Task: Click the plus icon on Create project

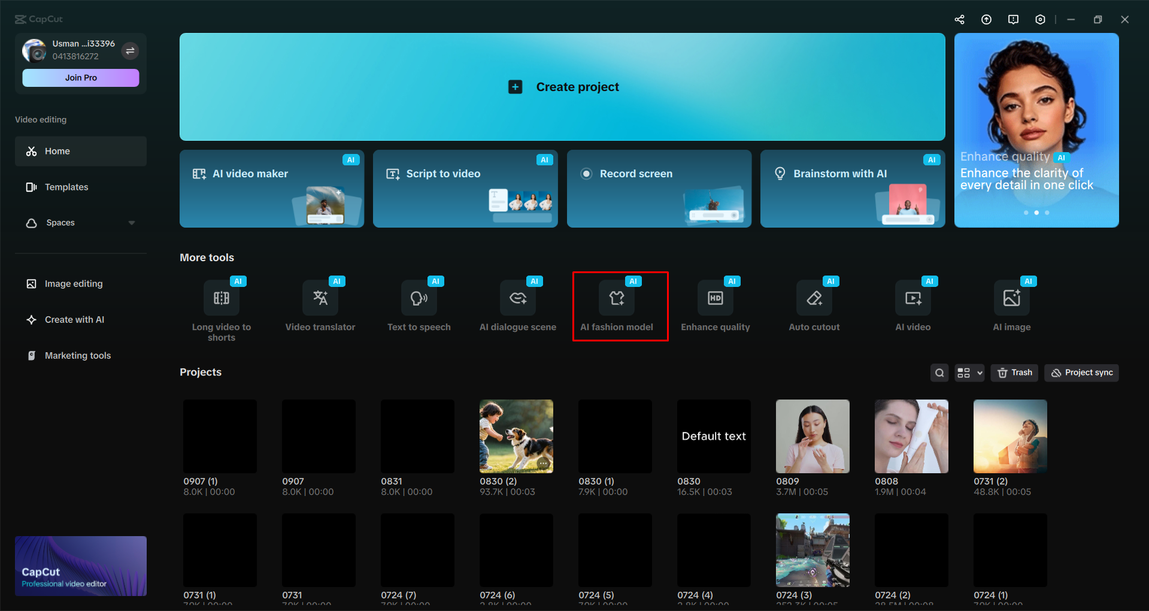Action: pyautogui.click(x=515, y=87)
